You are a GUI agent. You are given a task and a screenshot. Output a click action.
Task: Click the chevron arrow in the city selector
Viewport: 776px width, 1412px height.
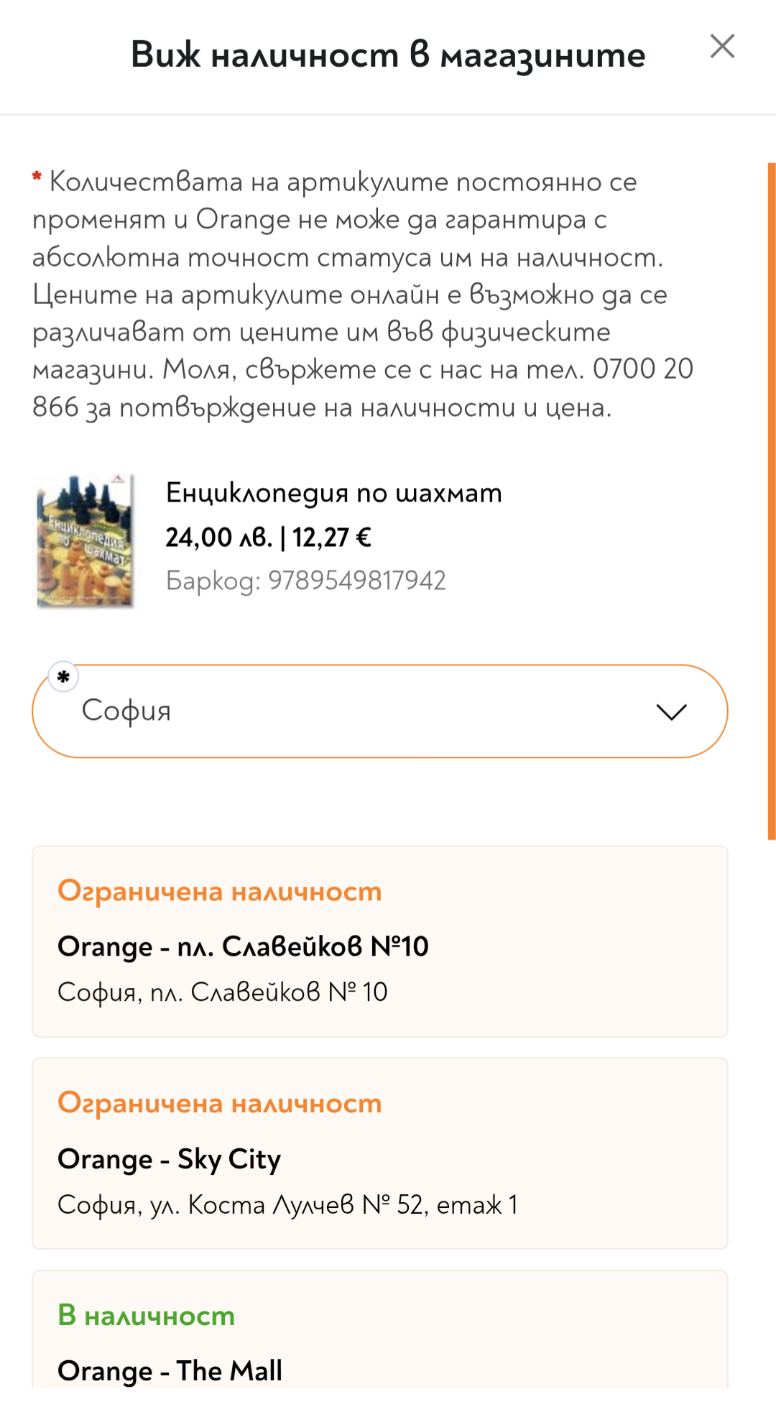point(671,711)
